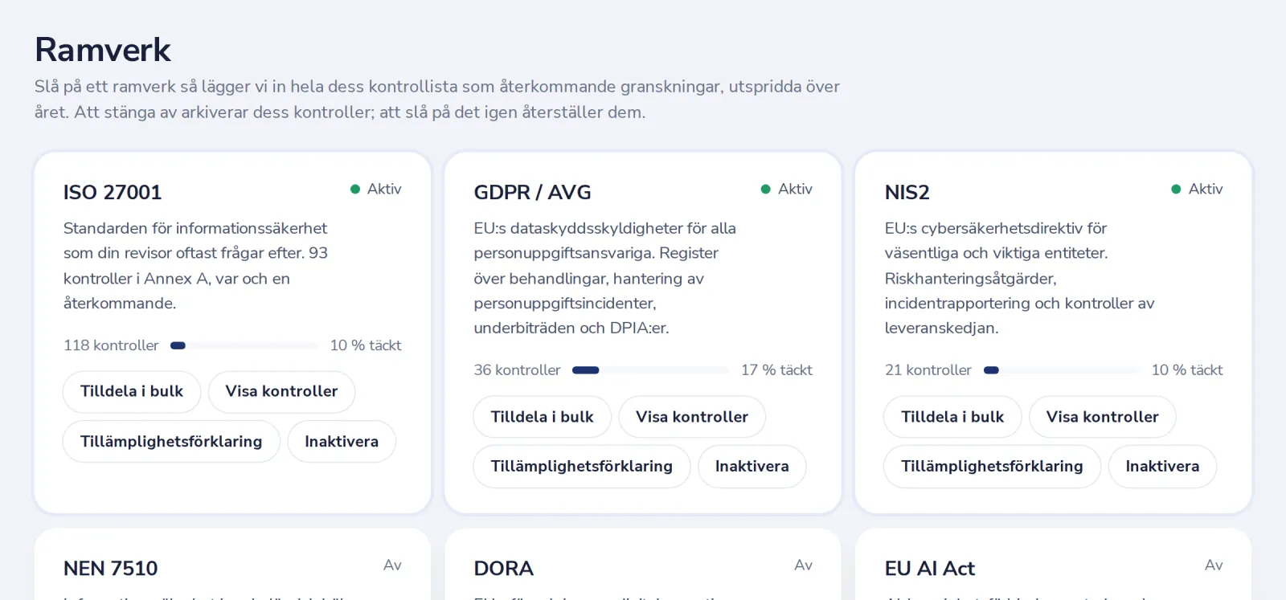
Task: Click Tilldela i bulk for NIS2
Action: coord(952,417)
